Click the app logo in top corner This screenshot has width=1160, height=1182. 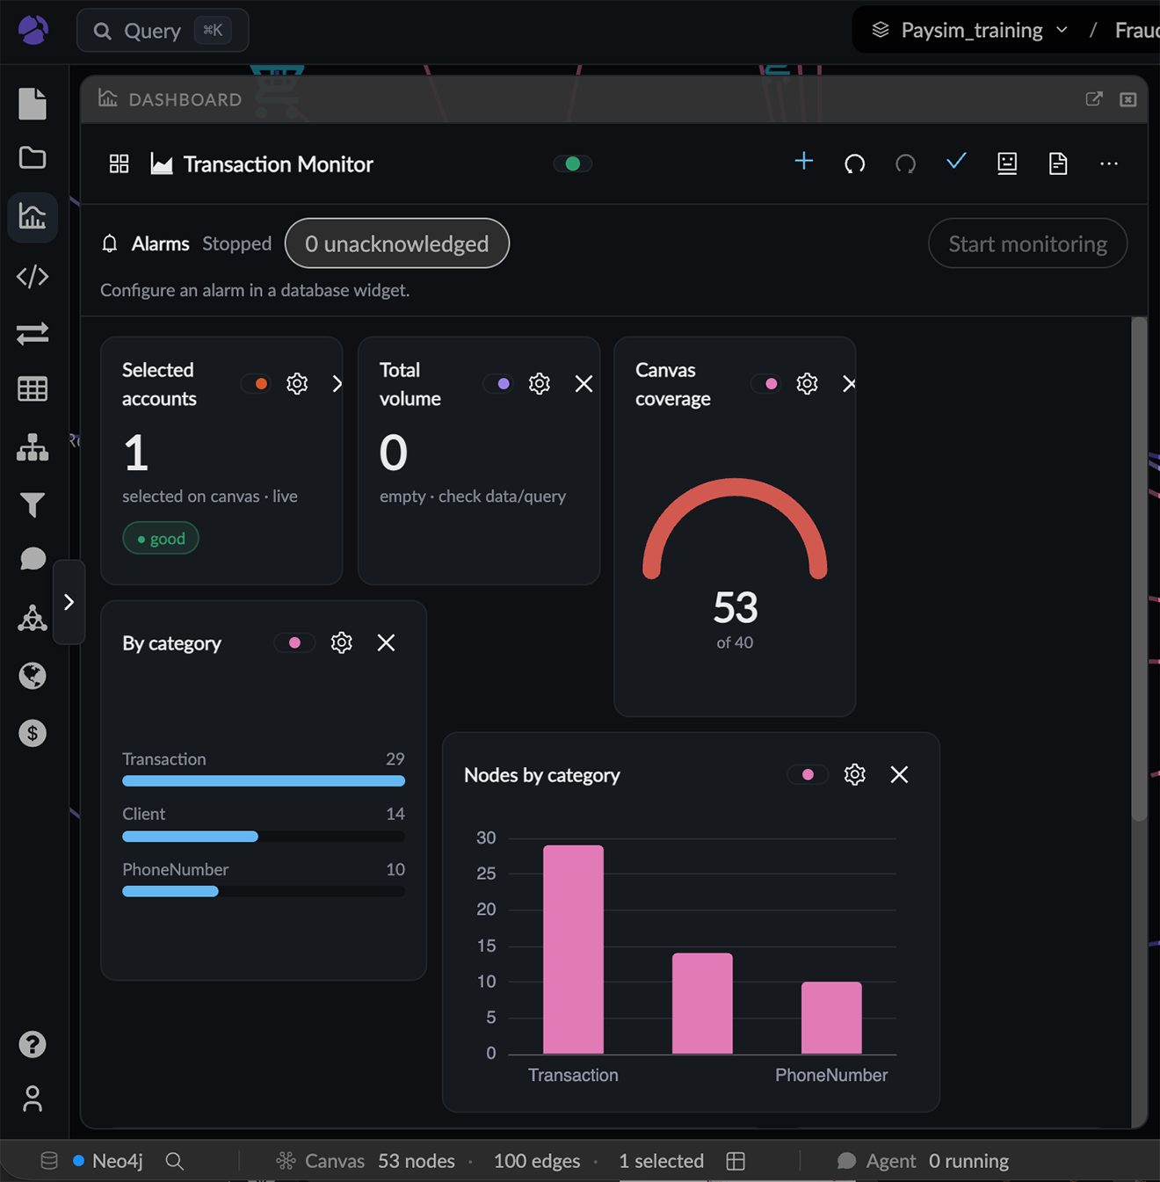point(33,30)
